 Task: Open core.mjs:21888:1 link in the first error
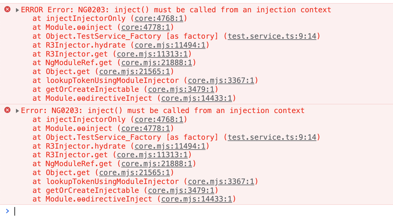click(157, 63)
